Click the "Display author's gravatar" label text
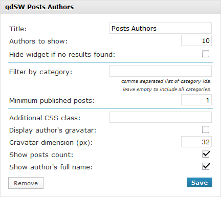 pos(53,130)
